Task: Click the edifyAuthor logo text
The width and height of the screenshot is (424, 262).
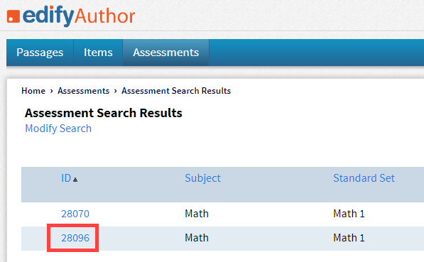Action: pyautogui.click(x=79, y=16)
